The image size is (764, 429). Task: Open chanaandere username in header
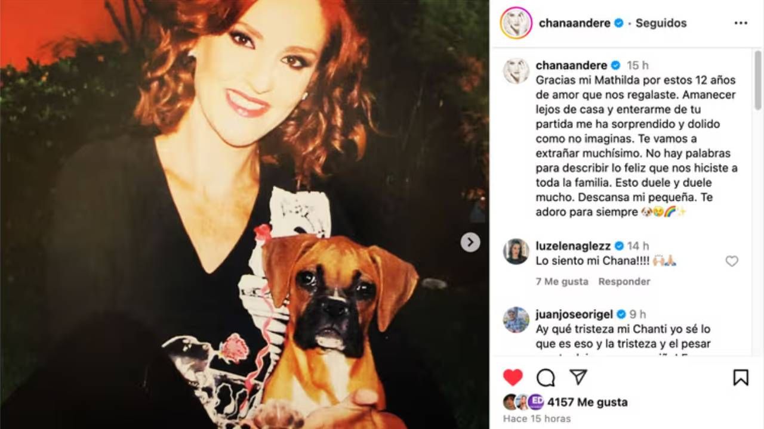(574, 23)
